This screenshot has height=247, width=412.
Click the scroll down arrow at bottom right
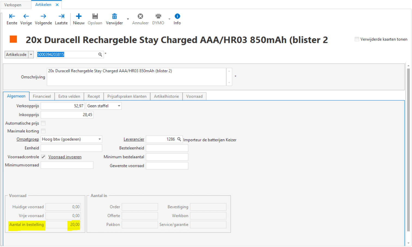[408, 243]
